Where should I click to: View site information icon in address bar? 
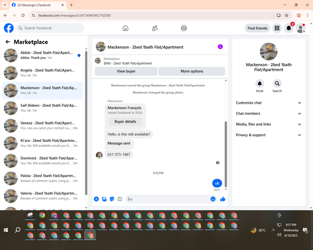point(33,15)
